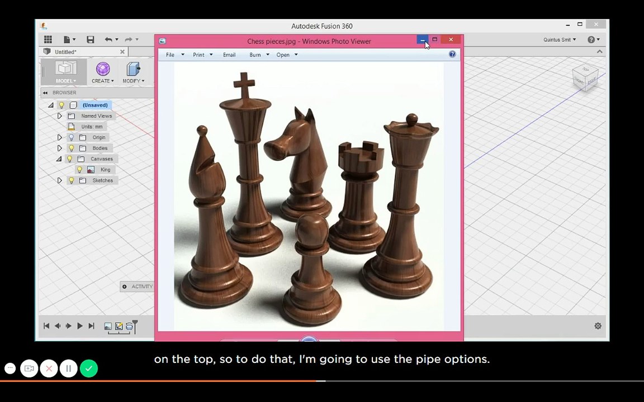The image size is (644, 402).
Task: Open the Print menu in Photo Viewer
Action: pyautogui.click(x=203, y=55)
